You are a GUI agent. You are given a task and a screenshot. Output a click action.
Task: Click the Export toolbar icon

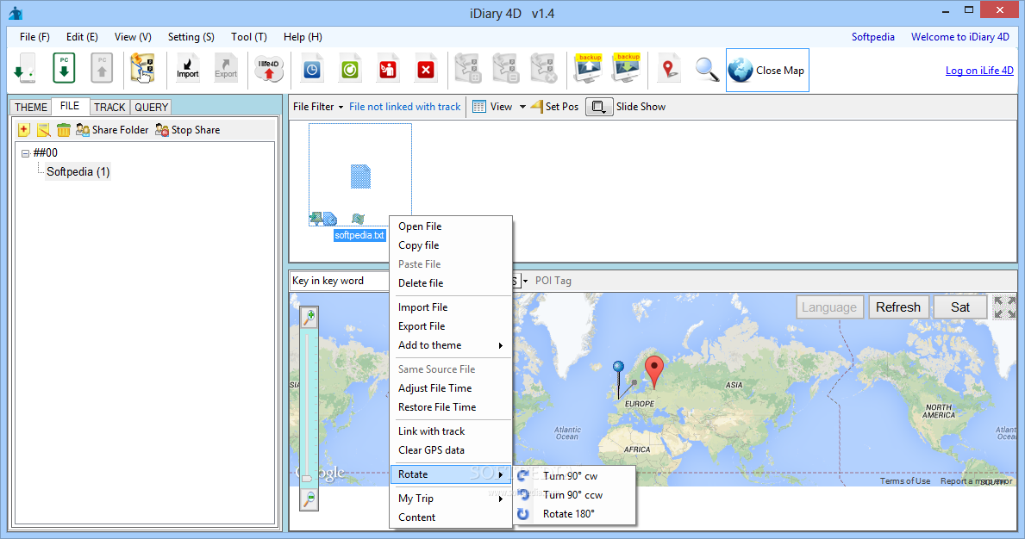226,68
